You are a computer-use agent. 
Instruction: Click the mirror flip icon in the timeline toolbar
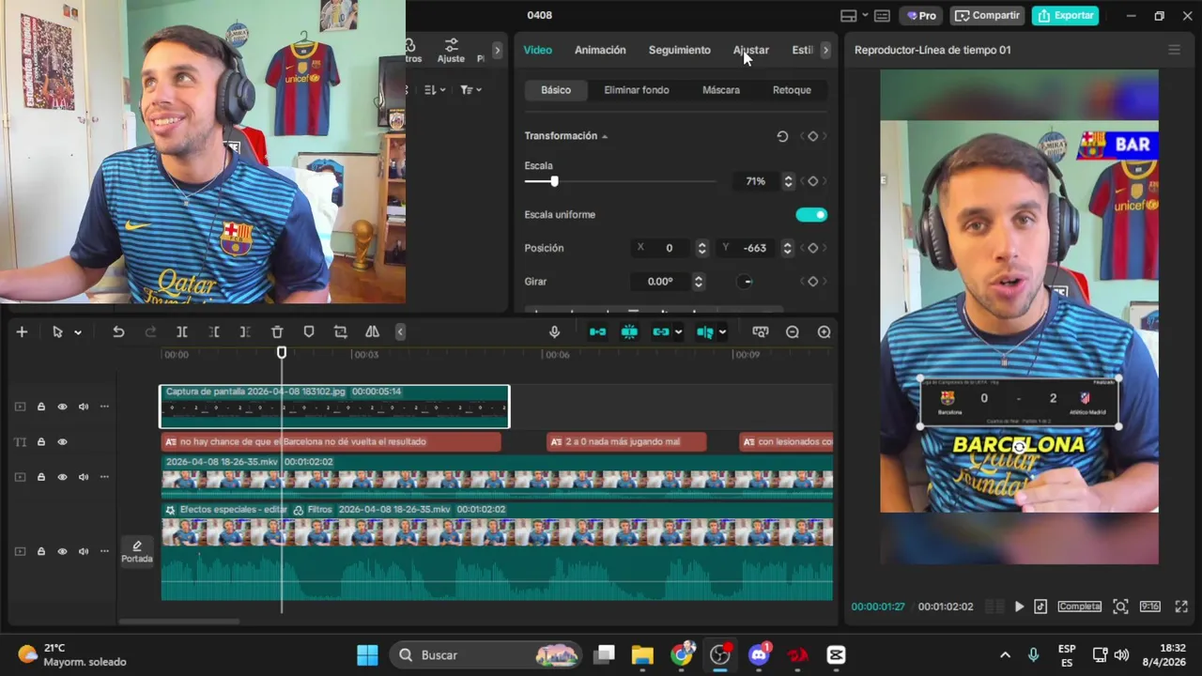tap(373, 331)
